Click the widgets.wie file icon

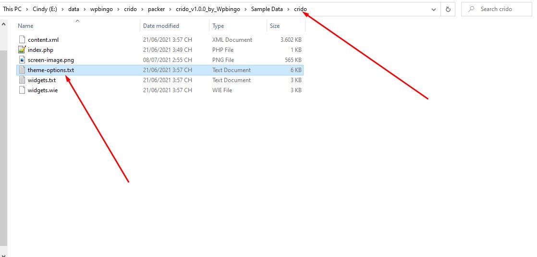coord(22,90)
